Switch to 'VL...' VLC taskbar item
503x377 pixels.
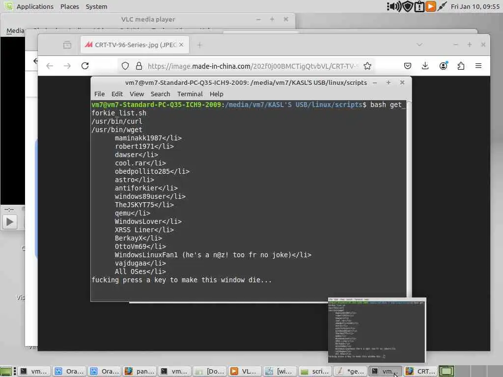click(x=245, y=371)
